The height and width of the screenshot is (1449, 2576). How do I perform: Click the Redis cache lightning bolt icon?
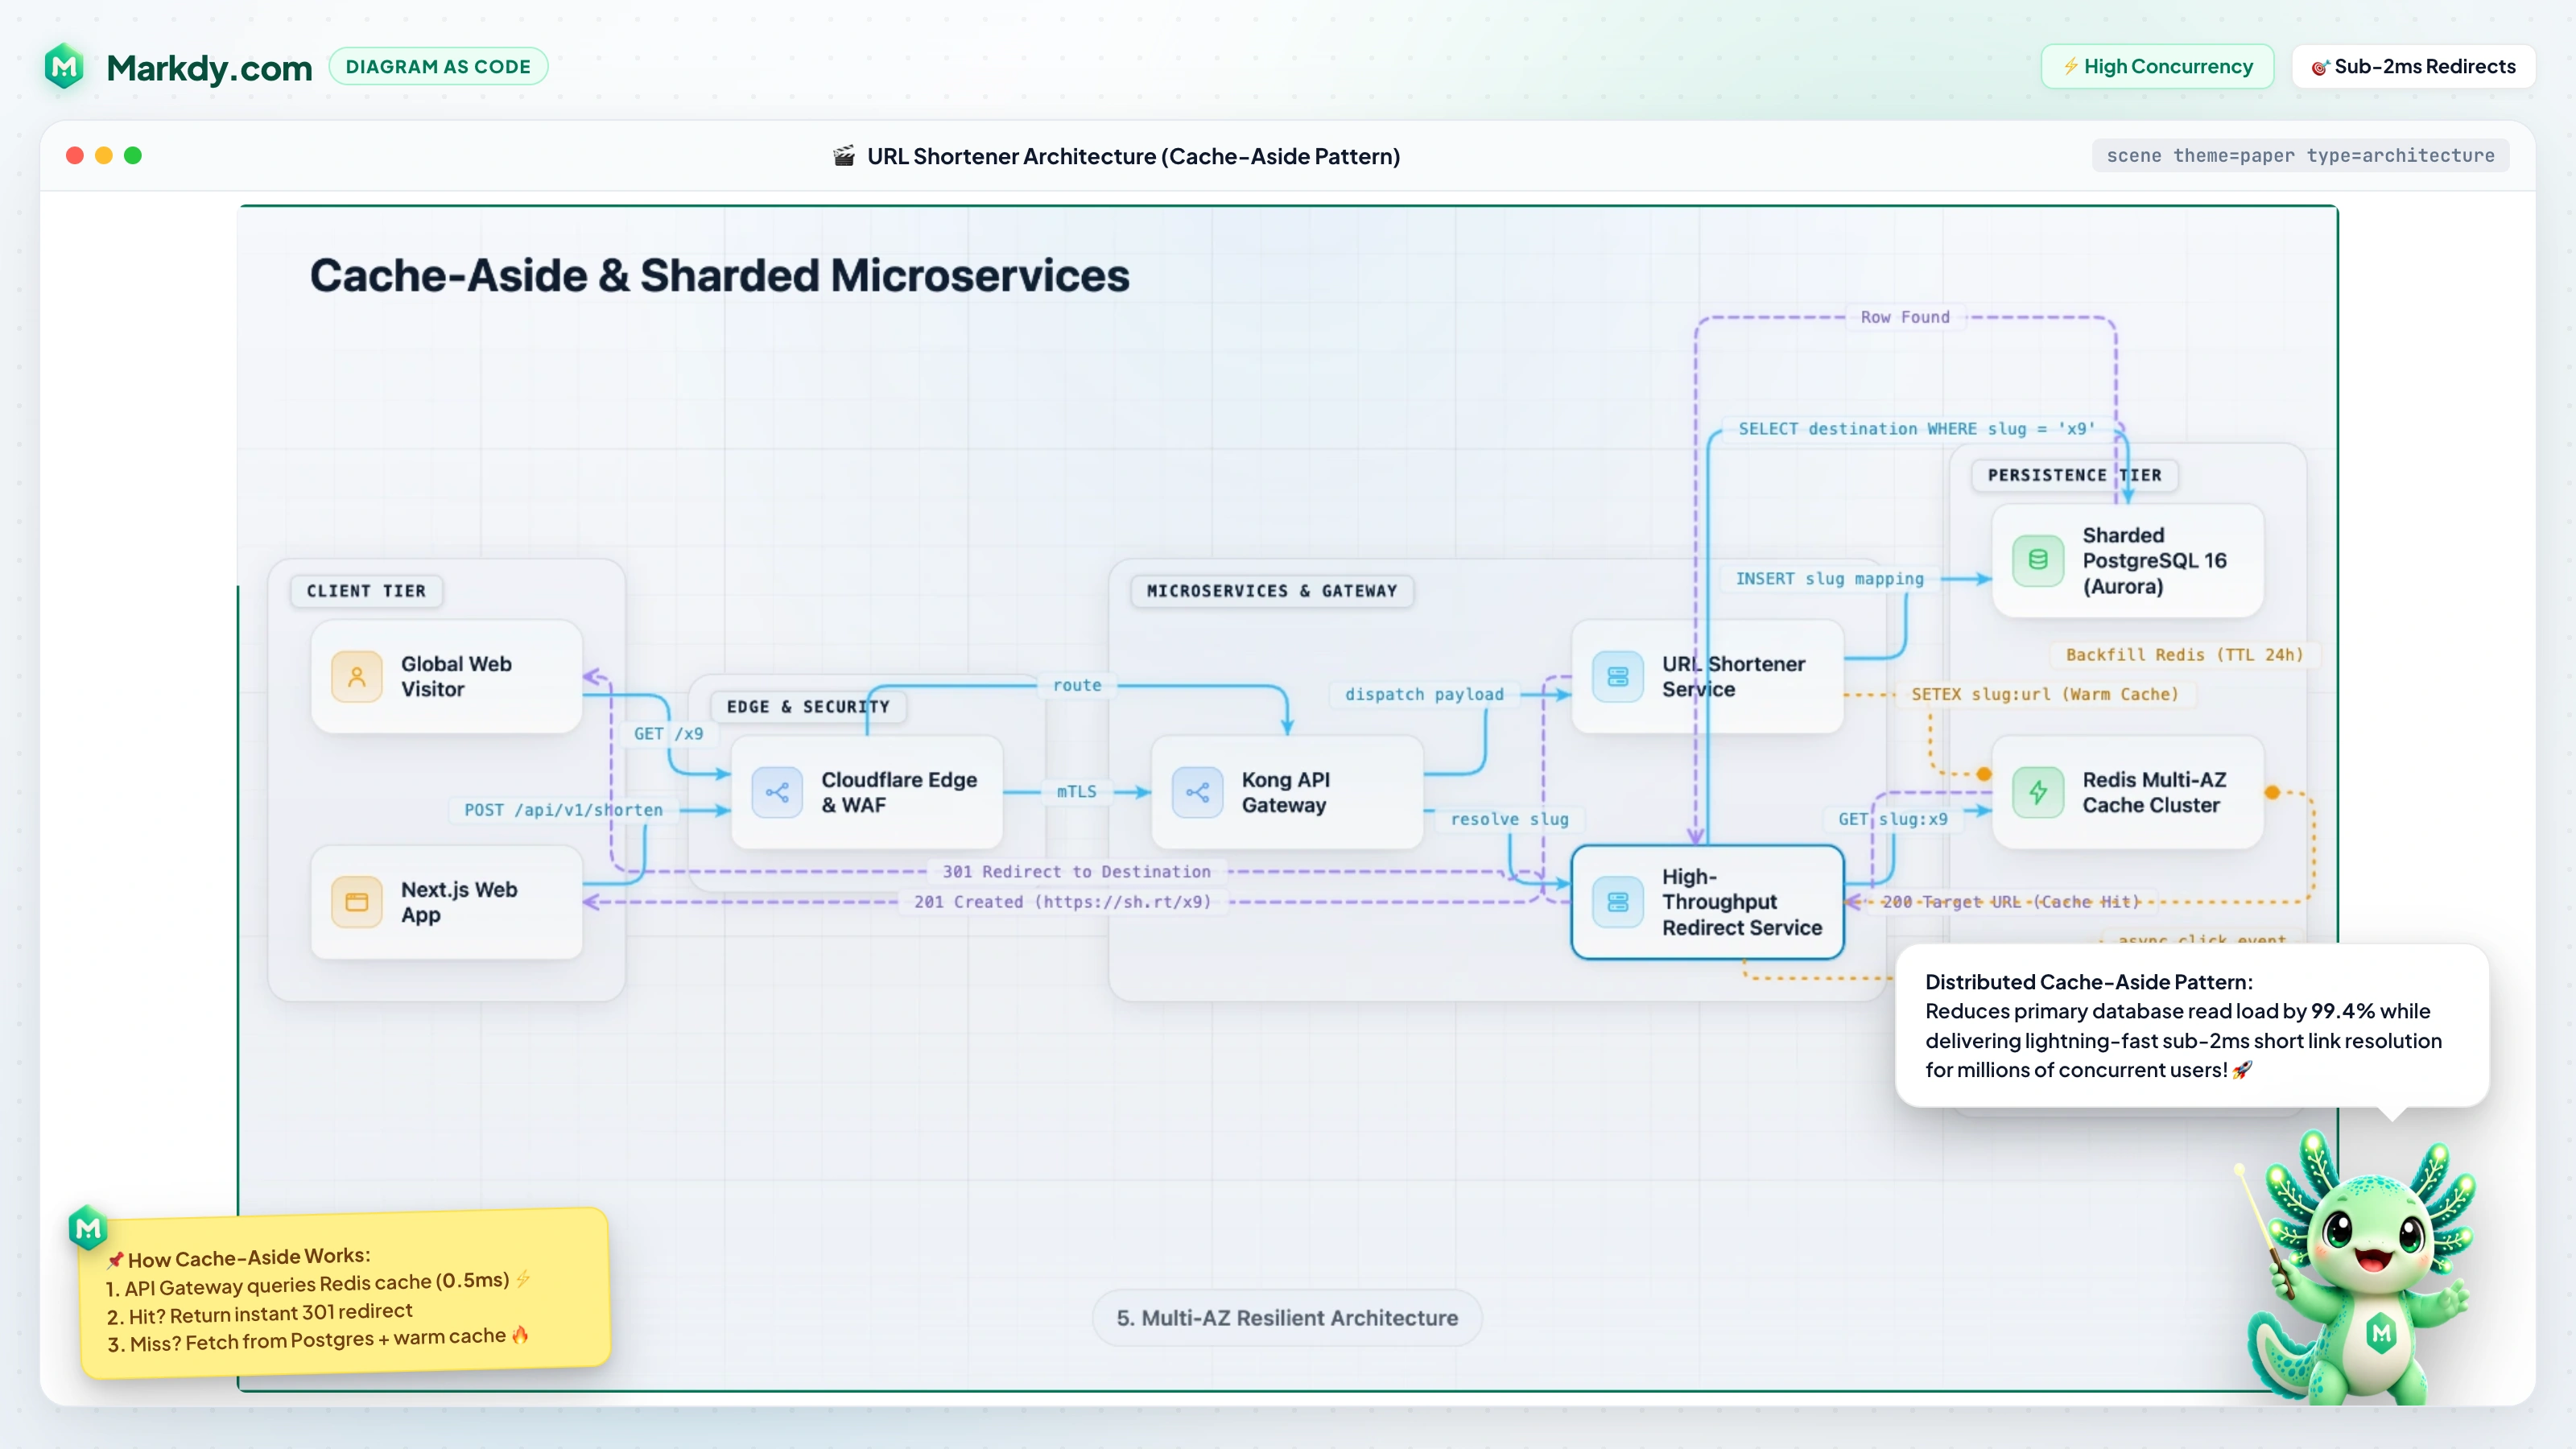click(2038, 793)
